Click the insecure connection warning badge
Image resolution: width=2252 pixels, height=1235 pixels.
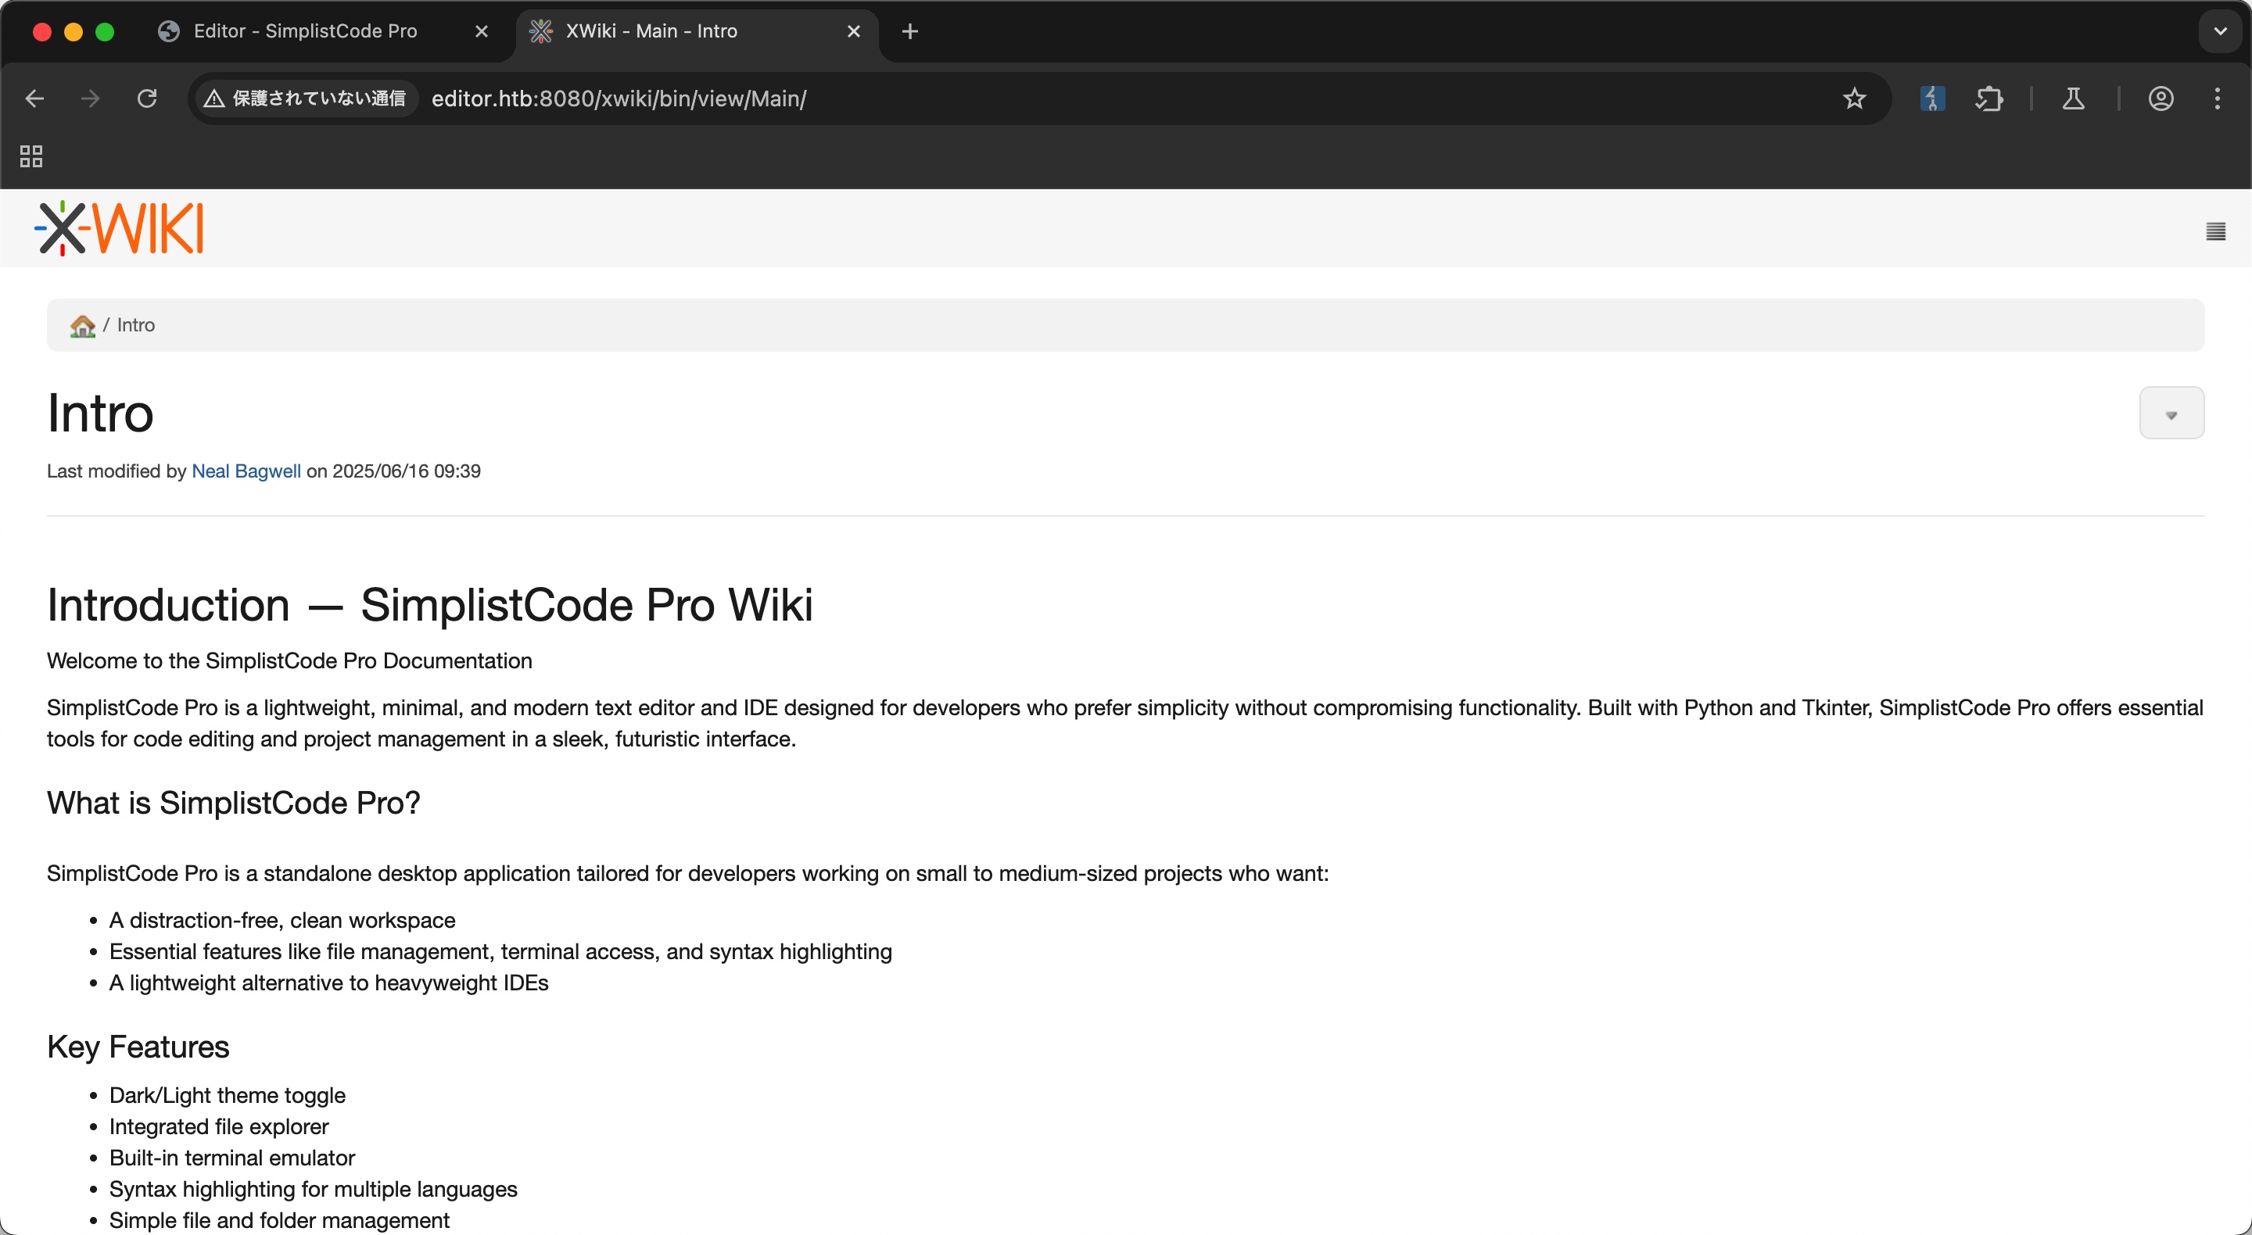(305, 98)
